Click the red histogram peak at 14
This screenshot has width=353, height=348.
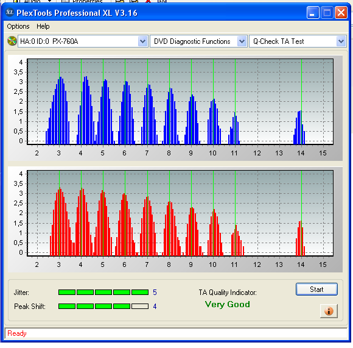click(x=300, y=238)
